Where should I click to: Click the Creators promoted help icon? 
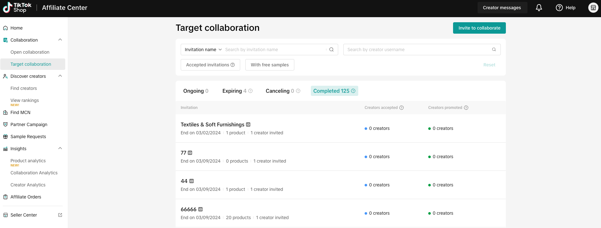466,108
